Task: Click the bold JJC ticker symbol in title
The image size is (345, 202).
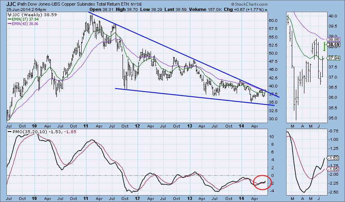Action: pos(11,4)
